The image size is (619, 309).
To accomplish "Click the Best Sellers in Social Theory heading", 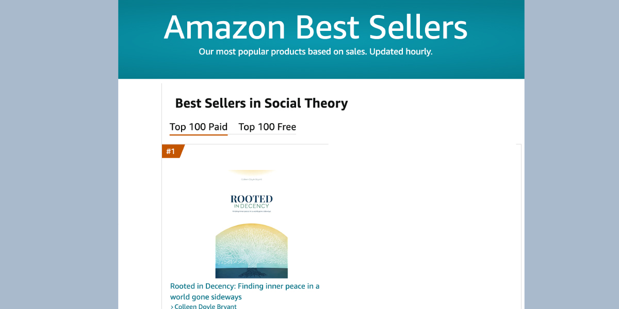I will coord(262,103).
